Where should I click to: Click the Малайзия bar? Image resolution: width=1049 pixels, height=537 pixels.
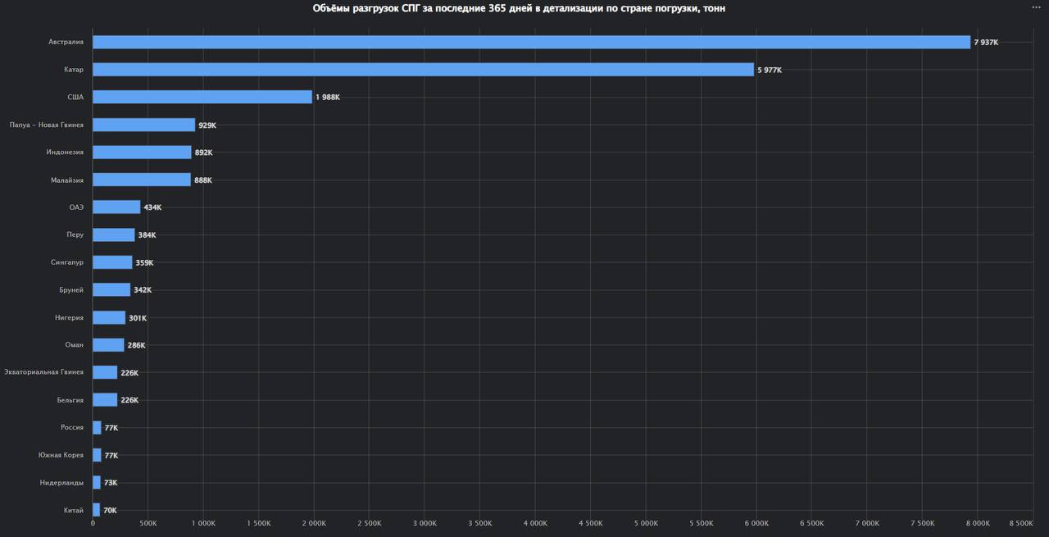(142, 180)
